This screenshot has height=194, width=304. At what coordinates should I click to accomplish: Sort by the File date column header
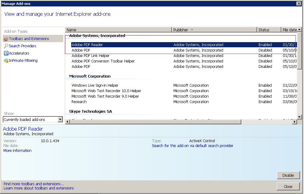(289, 30)
